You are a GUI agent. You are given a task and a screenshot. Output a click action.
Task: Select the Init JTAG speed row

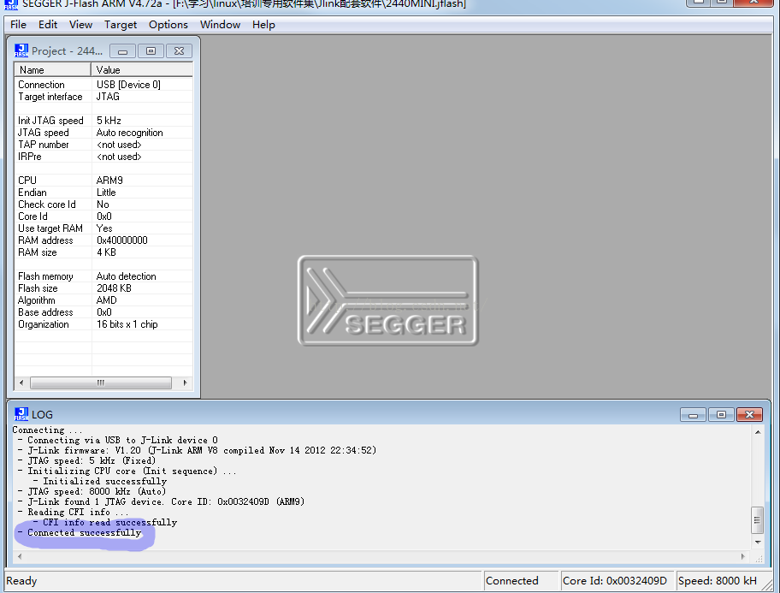[x=103, y=121]
